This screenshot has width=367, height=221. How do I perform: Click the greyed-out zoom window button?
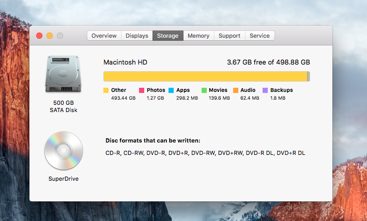pos(60,36)
